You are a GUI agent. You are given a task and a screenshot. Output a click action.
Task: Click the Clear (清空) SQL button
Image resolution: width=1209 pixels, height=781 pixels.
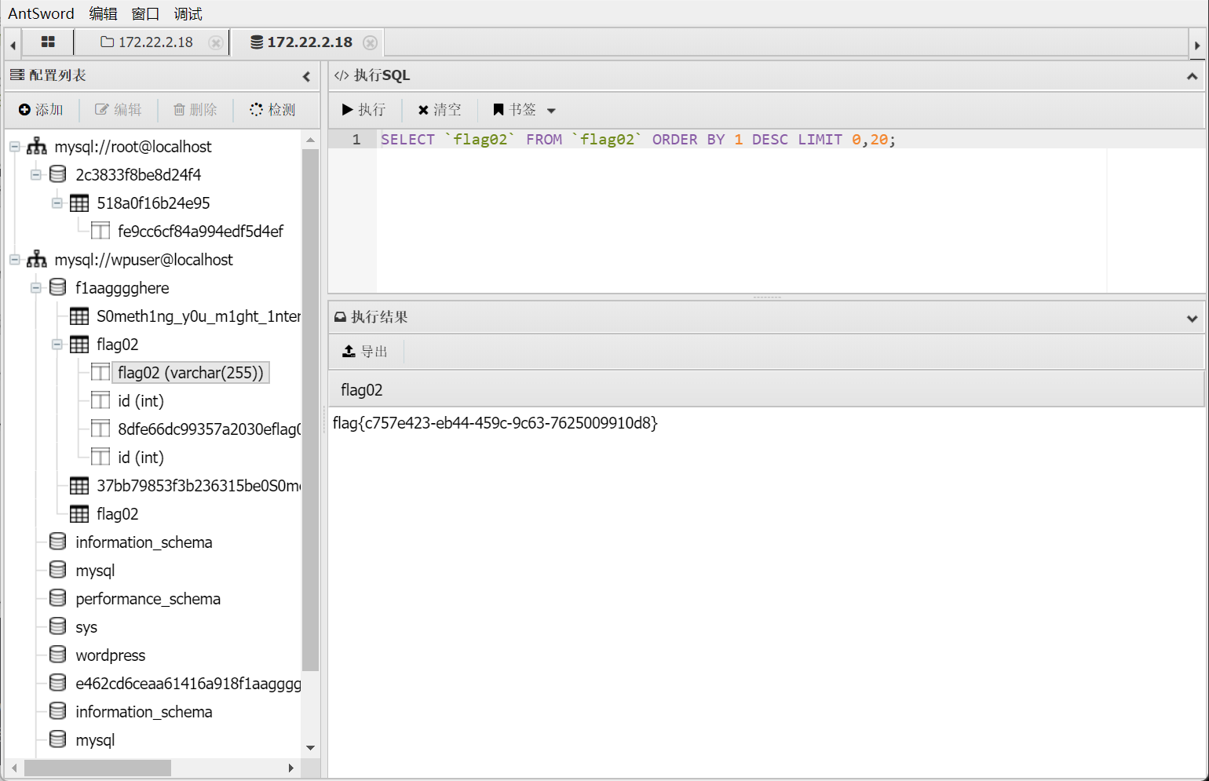point(440,110)
